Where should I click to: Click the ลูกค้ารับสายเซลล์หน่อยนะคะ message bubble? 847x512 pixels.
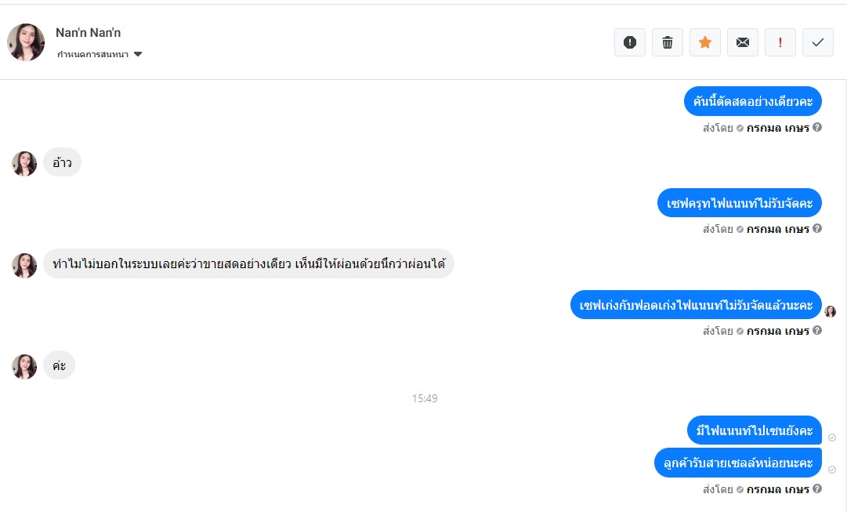tap(738, 463)
